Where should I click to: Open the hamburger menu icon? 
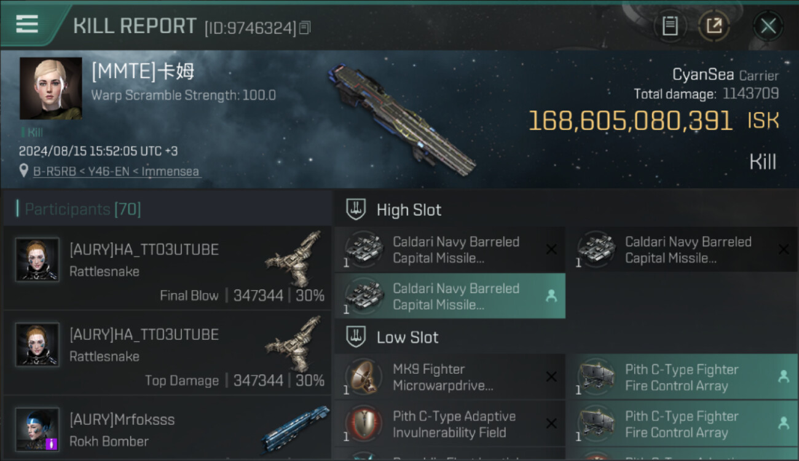pyautogui.click(x=27, y=24)
